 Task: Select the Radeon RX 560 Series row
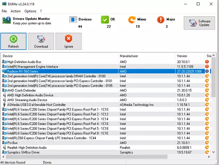pos(106,71)
